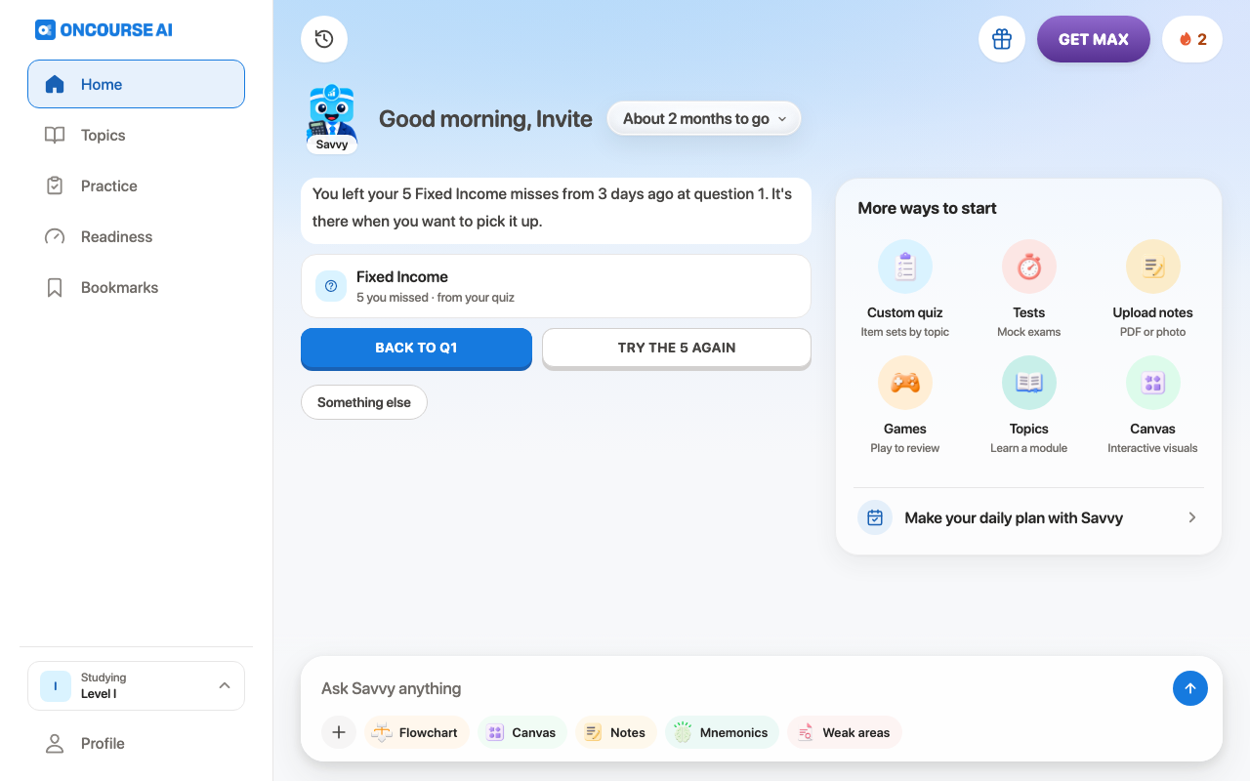This screenshot has width=1250, height=781.
Task: Open Topics learn a module tile
Action: (x=1029, y=405)
